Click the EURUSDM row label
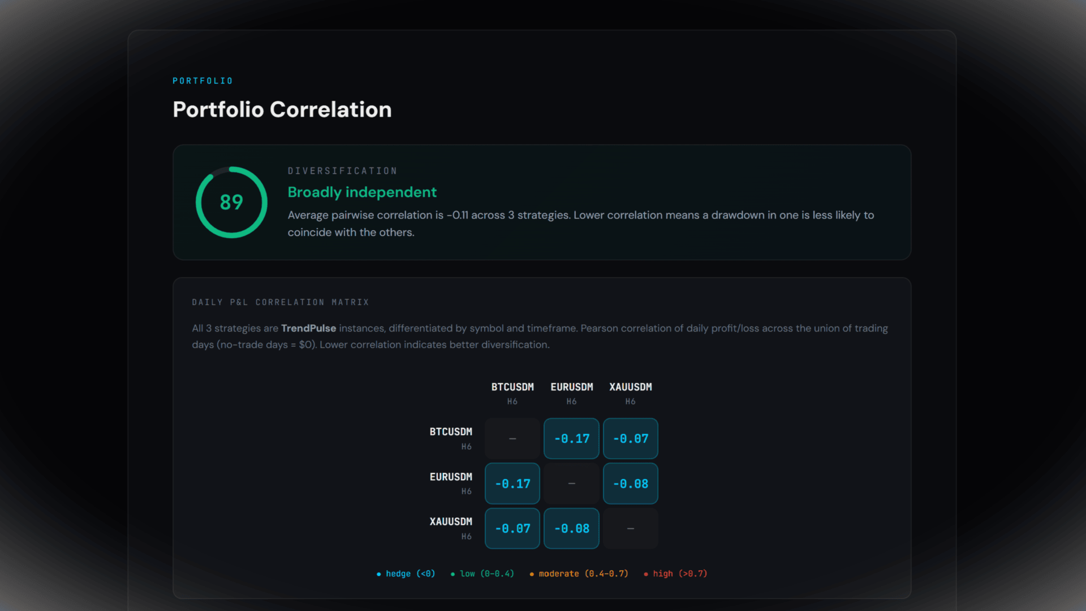The image size is (1086, 611). tap(451, 484)
